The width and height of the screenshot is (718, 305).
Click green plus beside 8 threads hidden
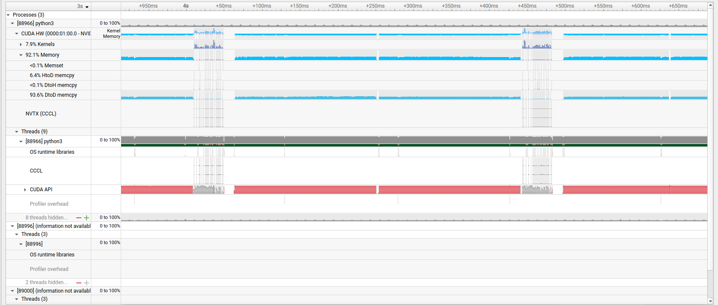point(87,218)
